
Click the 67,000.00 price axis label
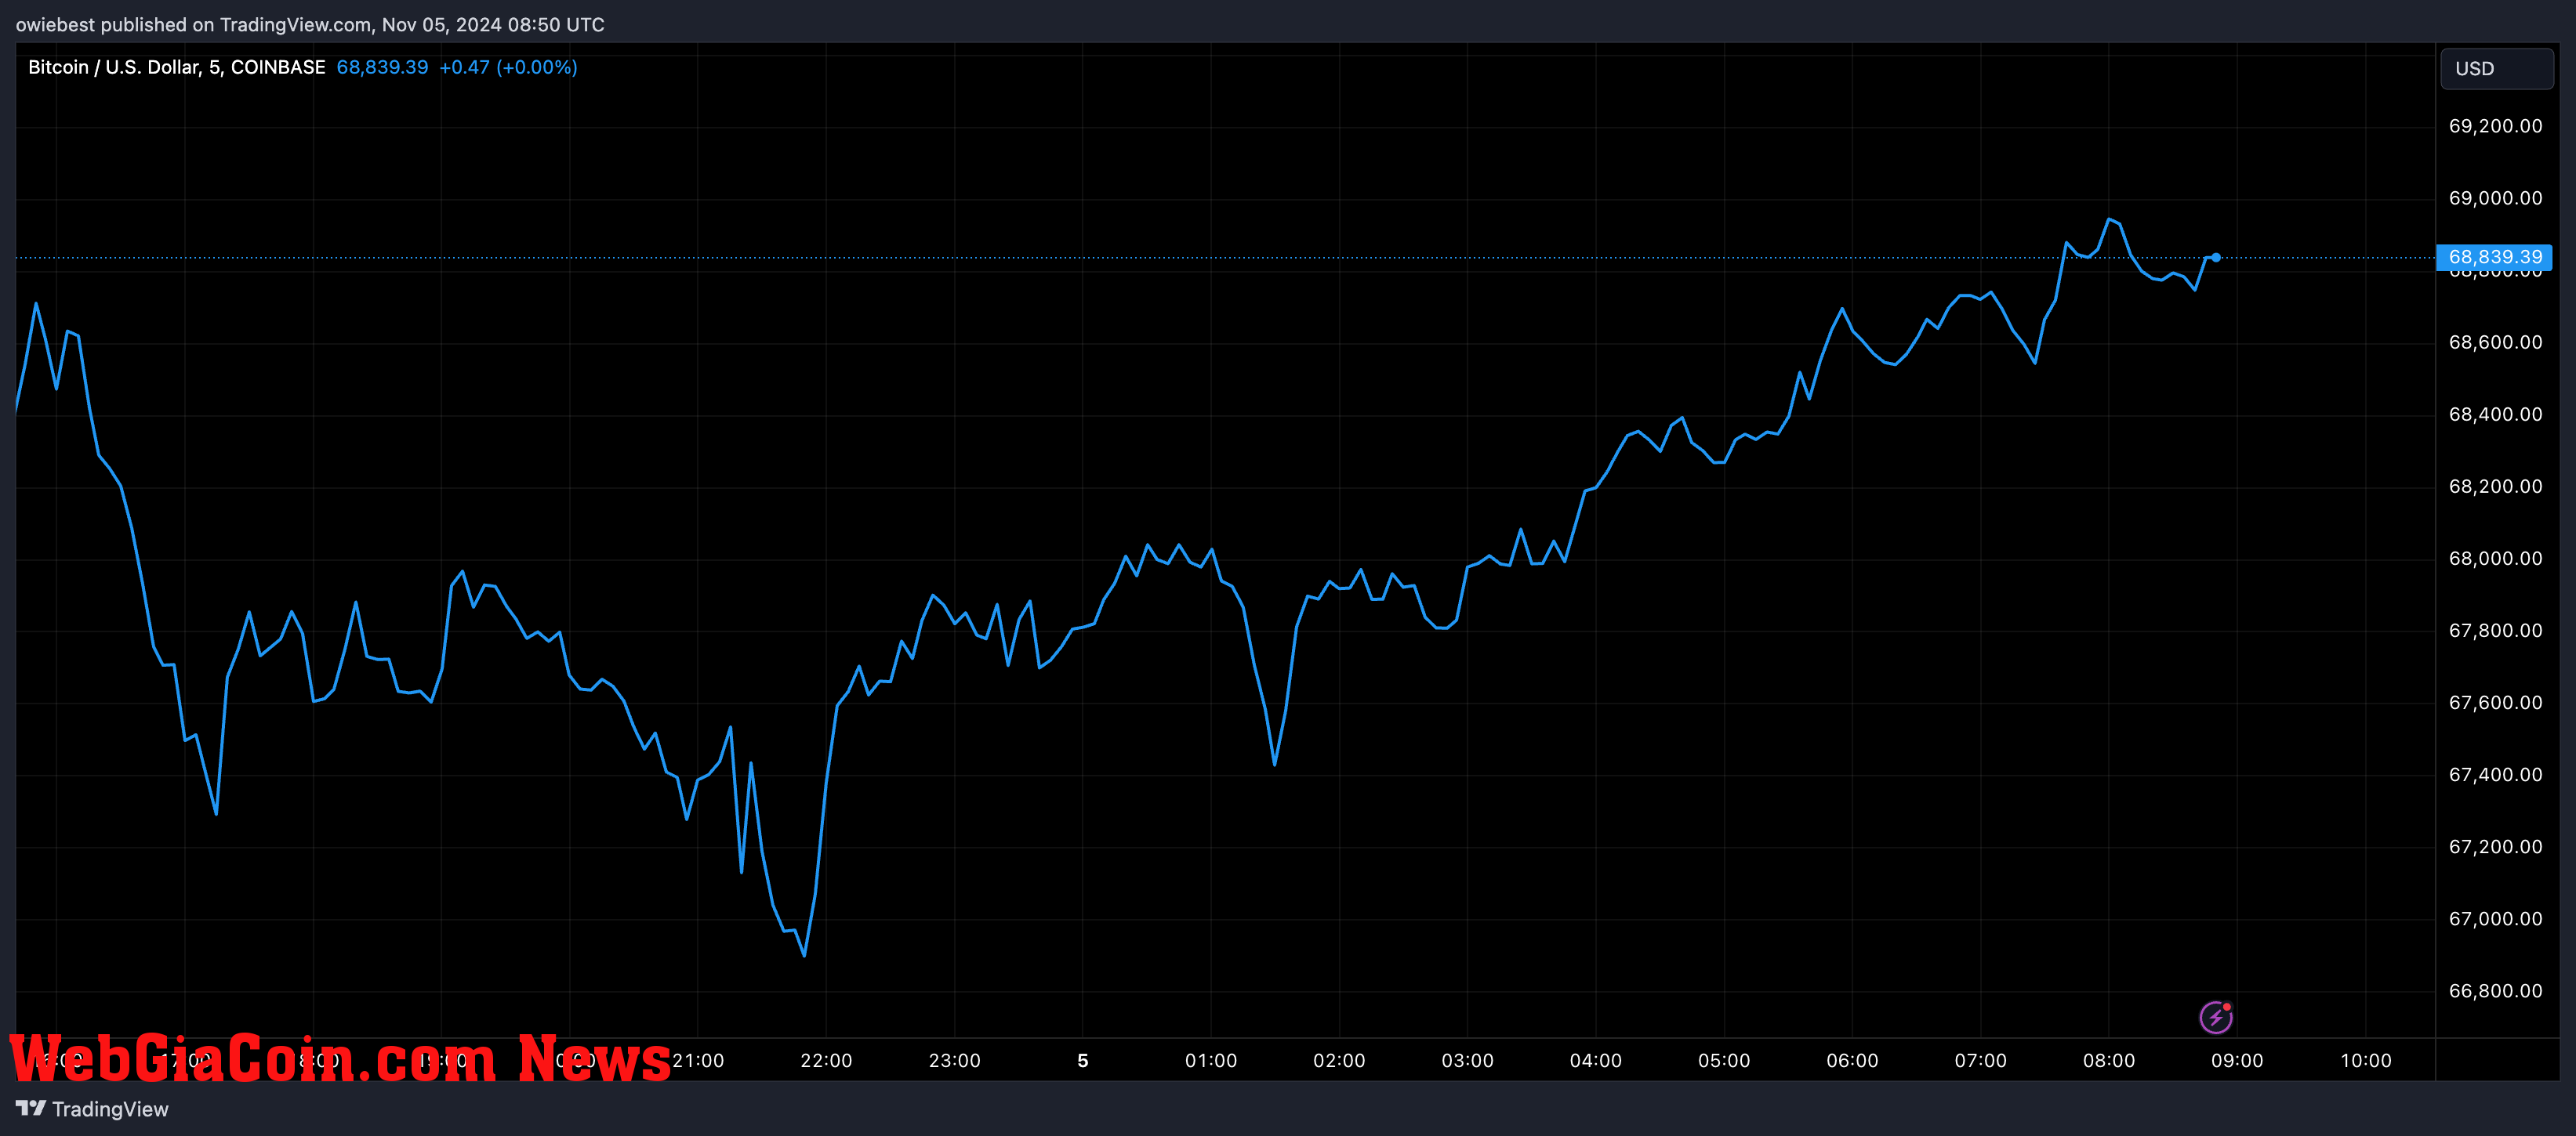(x=2495, y=918)
